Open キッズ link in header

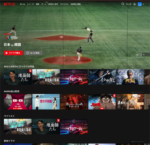click(129, 4)
